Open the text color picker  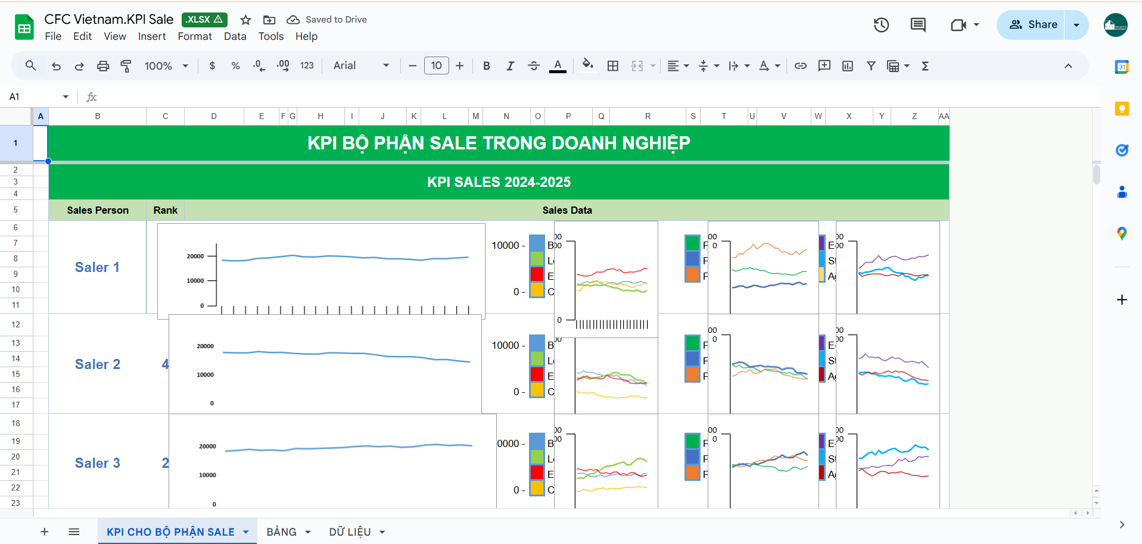point(558,65)
